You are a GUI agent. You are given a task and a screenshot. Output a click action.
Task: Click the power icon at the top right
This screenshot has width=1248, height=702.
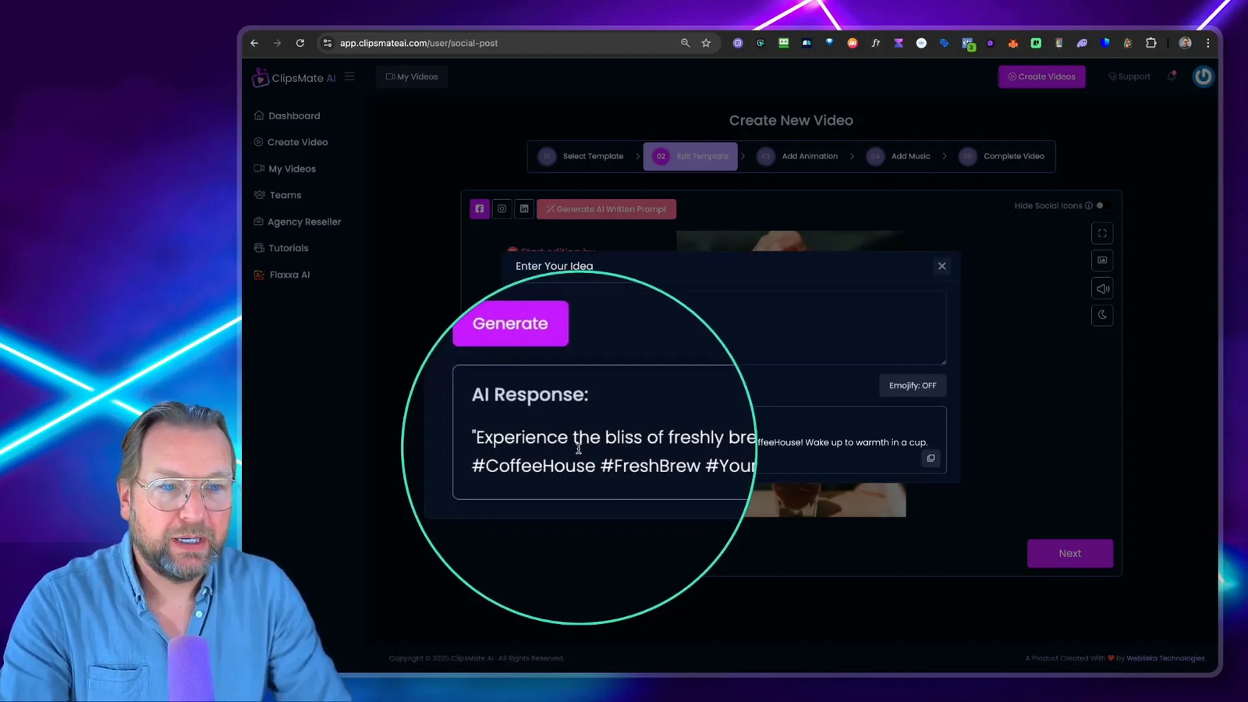(x=1203, y=76)
